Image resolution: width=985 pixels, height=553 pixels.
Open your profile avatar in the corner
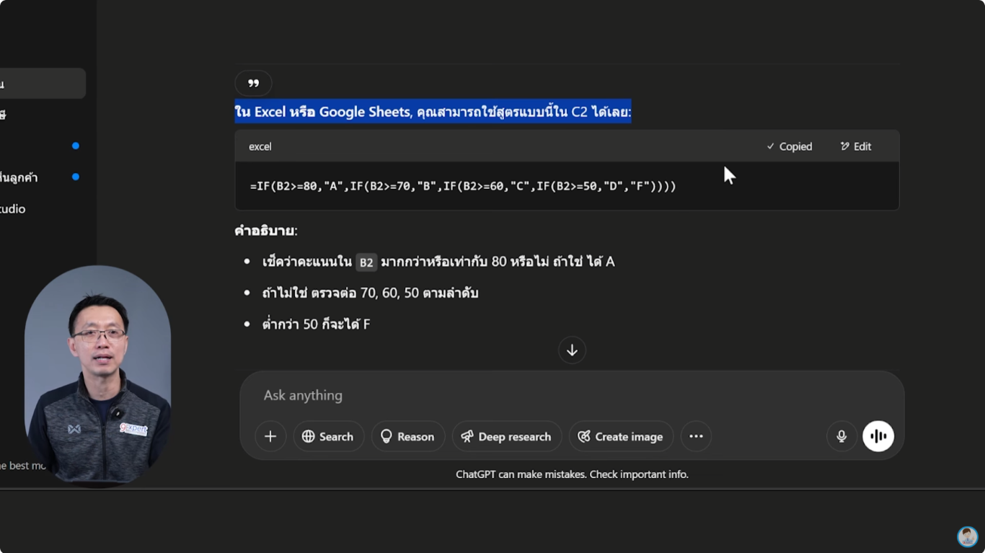[x=967, y=536]
